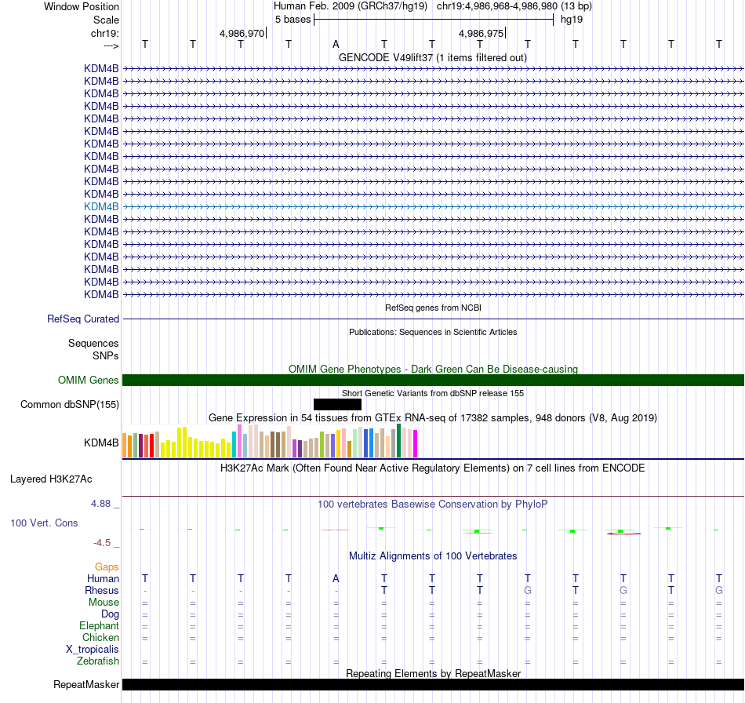Click the Zebrafish alignment row label

coord(98,661)
